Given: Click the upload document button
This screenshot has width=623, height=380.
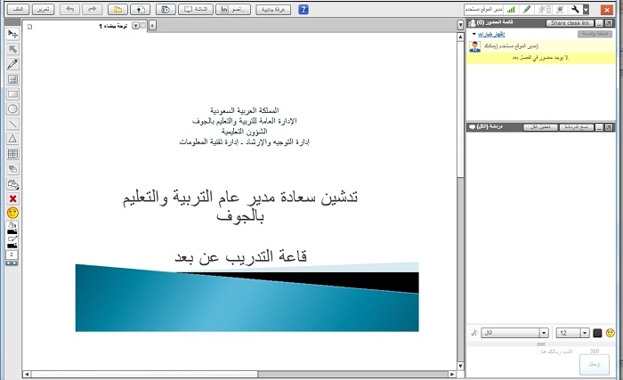Looking at the screenshot, I should tap(140, 9).
